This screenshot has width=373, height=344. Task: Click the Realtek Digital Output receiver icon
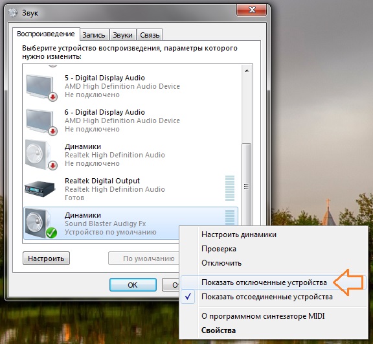coord(40,189)
